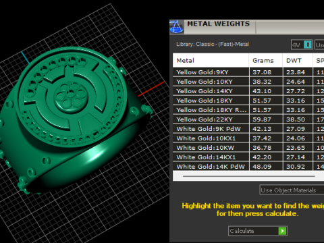Click the 24.06 DWT cell
The width and height of the screenshot is (324, 243).
coord(298,138)
